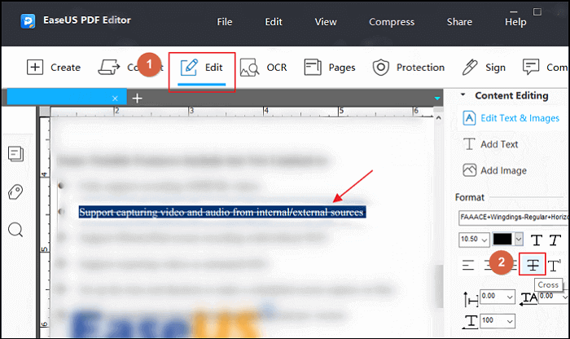Toggle Cross strikethrough formatting

532,264
